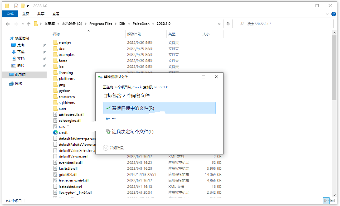Expand the ribbon with the chevron
The width and height of the screenshot is (340, 206).
pos(327,14)
